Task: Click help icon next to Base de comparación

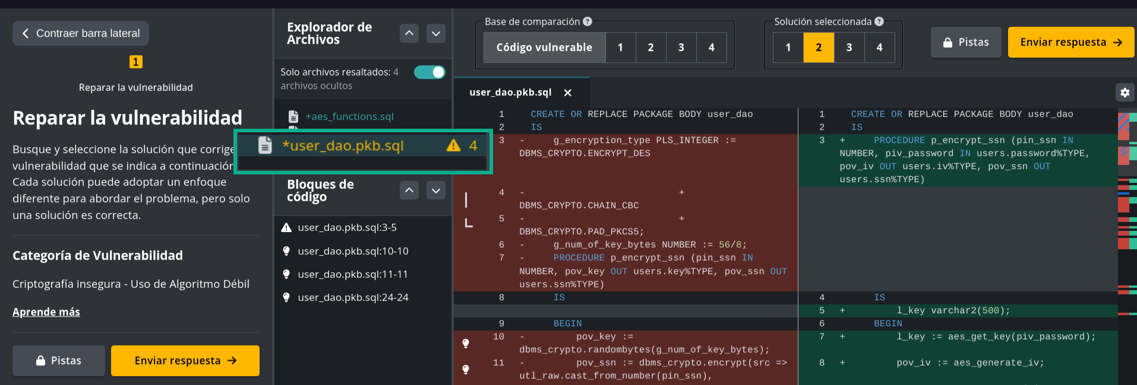Action: click(588, 21)
